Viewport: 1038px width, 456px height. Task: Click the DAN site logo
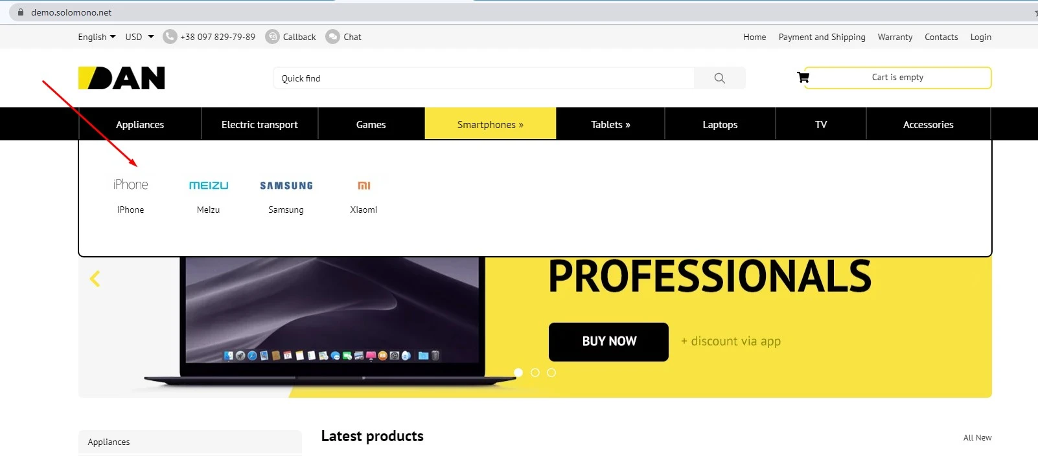point(121,78)
